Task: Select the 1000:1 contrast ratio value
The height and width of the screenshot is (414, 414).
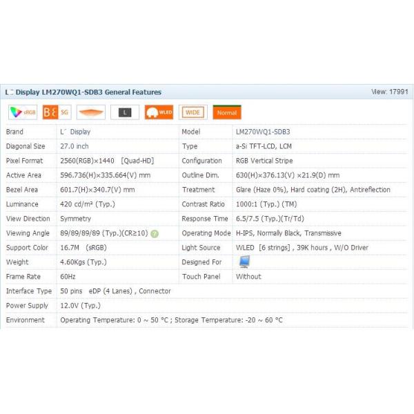Action: (266, 204)
